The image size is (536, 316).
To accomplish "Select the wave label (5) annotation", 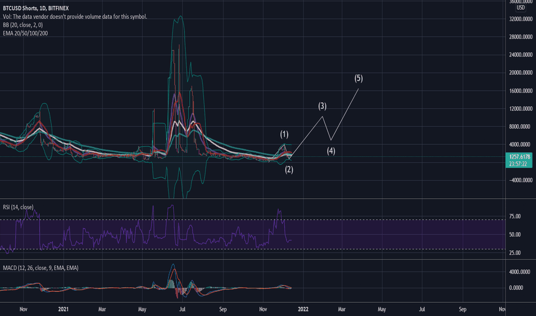I will pyautogui.click(x=359, y=78).
